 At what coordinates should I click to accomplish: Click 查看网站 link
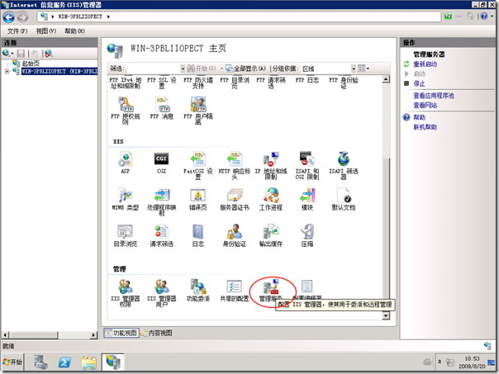click(425, 105)
